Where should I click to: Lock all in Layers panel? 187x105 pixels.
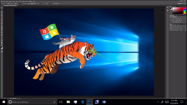coord(177,30)
